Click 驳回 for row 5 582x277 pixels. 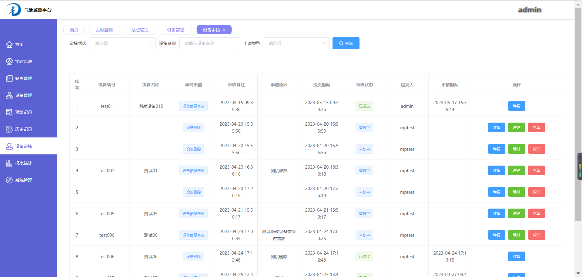tap(537, 192)
